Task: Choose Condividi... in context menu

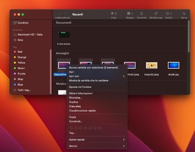Action: (x=97, y=121)
